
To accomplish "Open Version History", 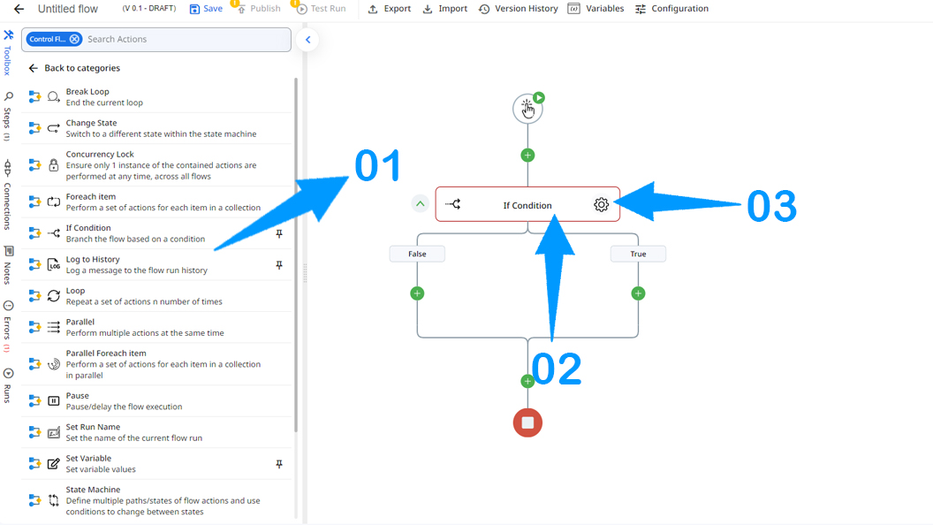I will [x=519, y=9].
